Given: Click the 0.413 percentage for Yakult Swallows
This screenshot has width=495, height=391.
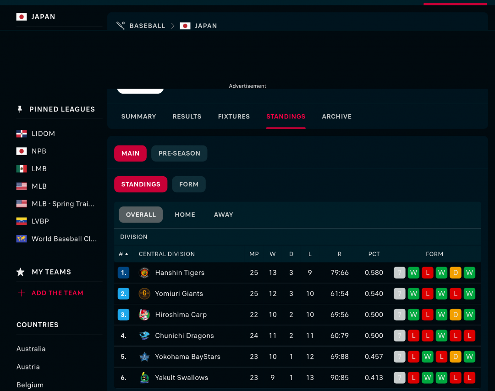Looking at the screenshot, I should pos(374,378).
